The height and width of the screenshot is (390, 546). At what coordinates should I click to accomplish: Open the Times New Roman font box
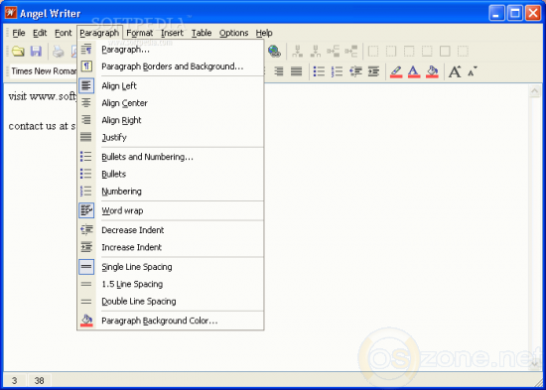[44, 71]
